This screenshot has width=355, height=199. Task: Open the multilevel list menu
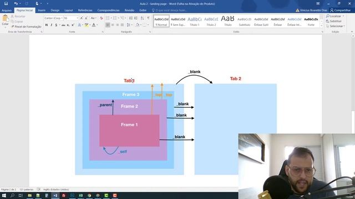[123, 18]
